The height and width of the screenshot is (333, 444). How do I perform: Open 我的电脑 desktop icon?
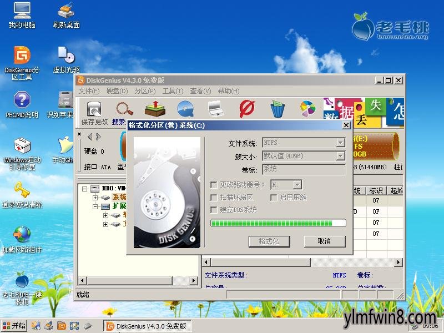(22, 15)
